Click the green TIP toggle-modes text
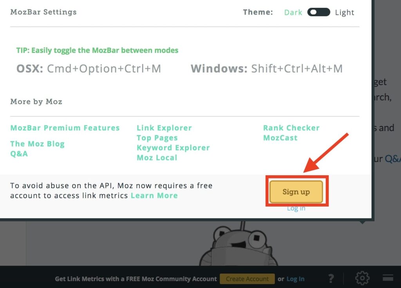Screen dimensions: 401x288 [97, 50]
